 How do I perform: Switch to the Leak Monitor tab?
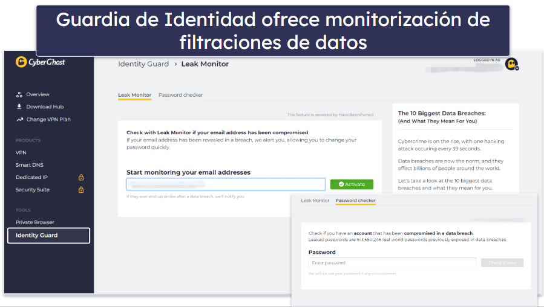click(134, 95)
